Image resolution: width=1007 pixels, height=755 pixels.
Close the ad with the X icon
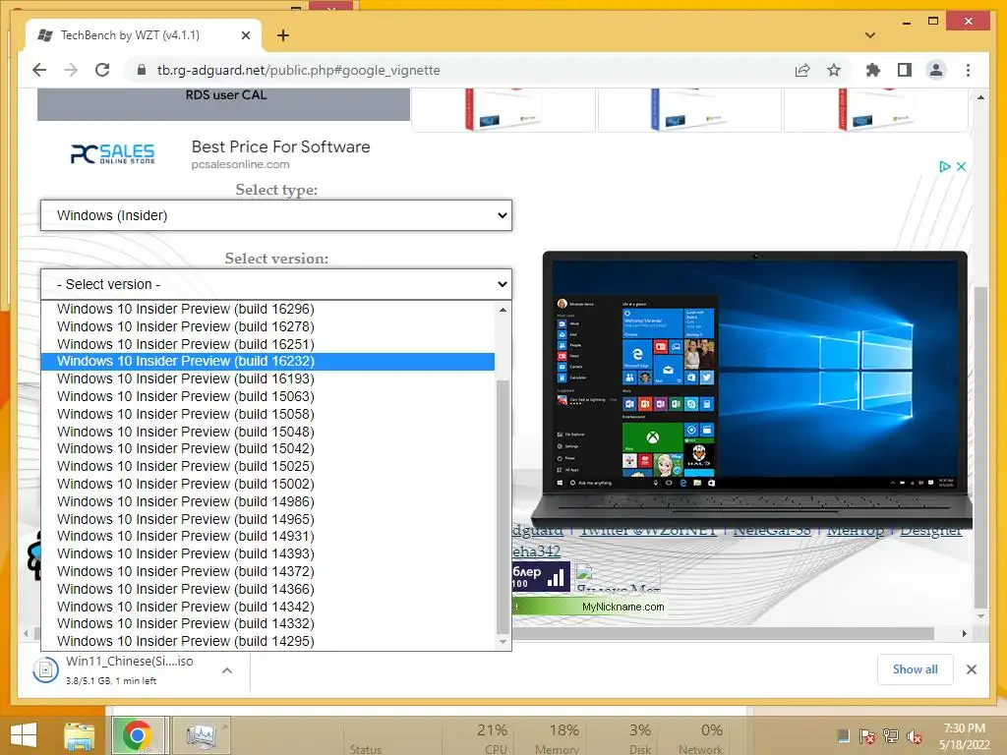coord(961,166)
